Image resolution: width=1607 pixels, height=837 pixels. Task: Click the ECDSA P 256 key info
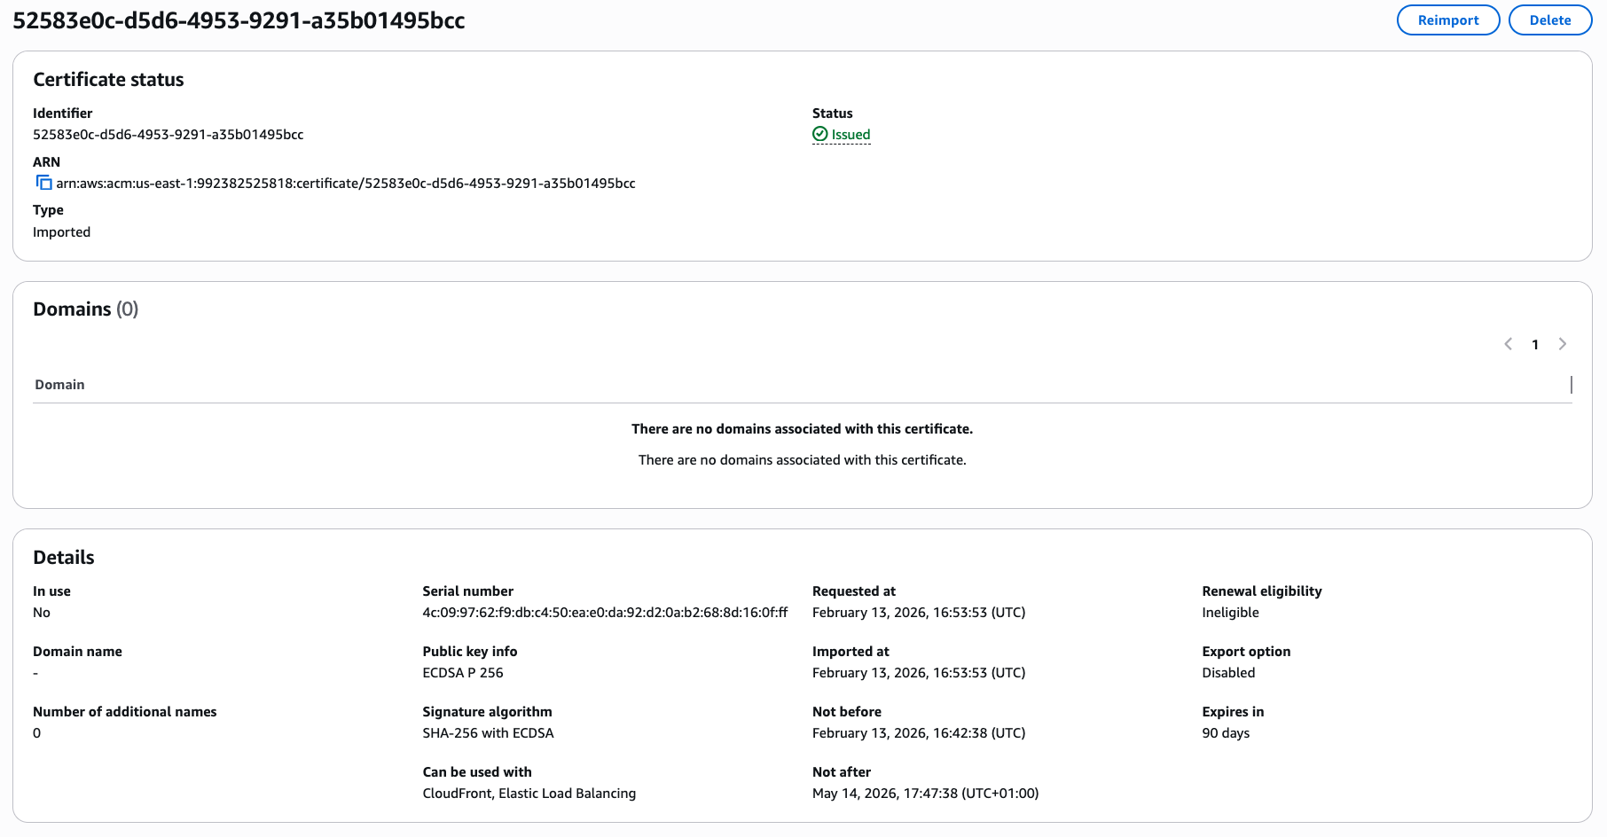coord(462,673)
